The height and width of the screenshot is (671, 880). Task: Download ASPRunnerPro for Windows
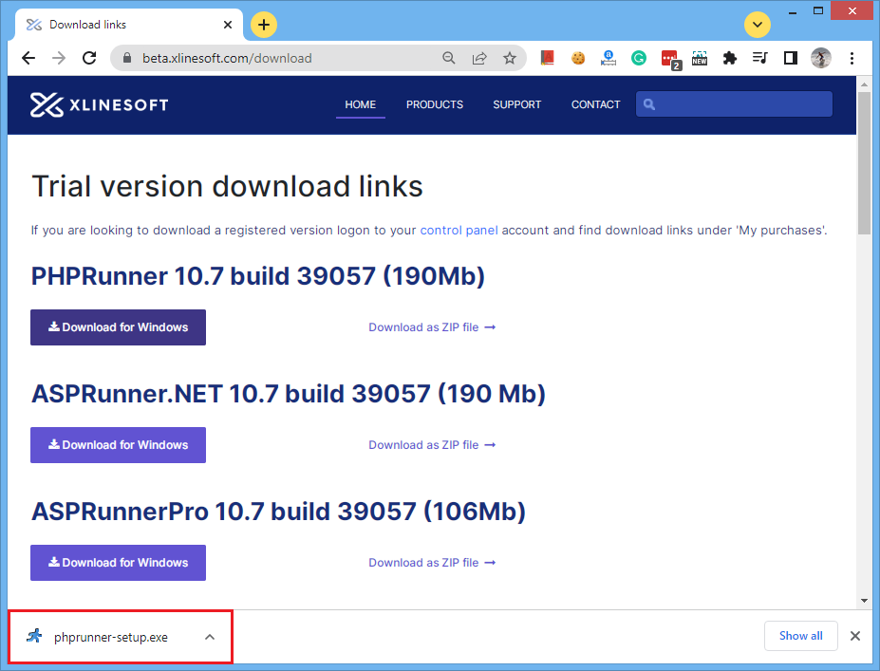pyautogui.click(x=118, y=563)
